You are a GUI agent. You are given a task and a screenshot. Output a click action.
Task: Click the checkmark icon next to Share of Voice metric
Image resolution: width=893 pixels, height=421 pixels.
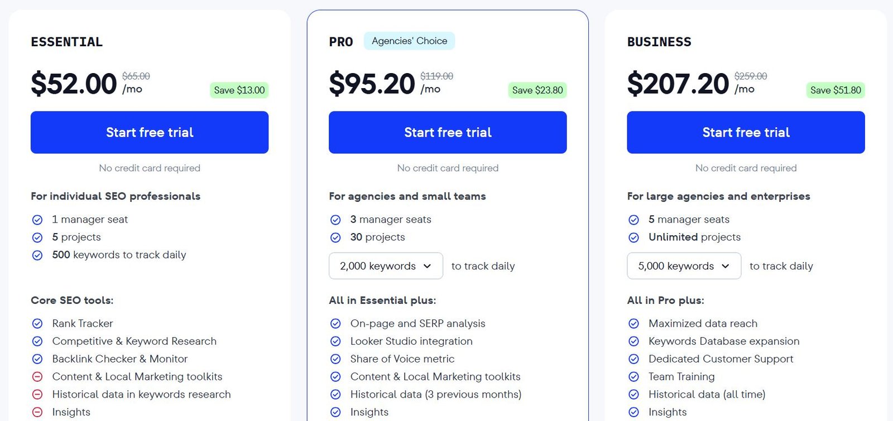click(335, 359)
